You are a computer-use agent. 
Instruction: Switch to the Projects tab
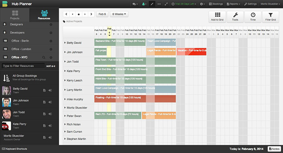coord(15,15)
